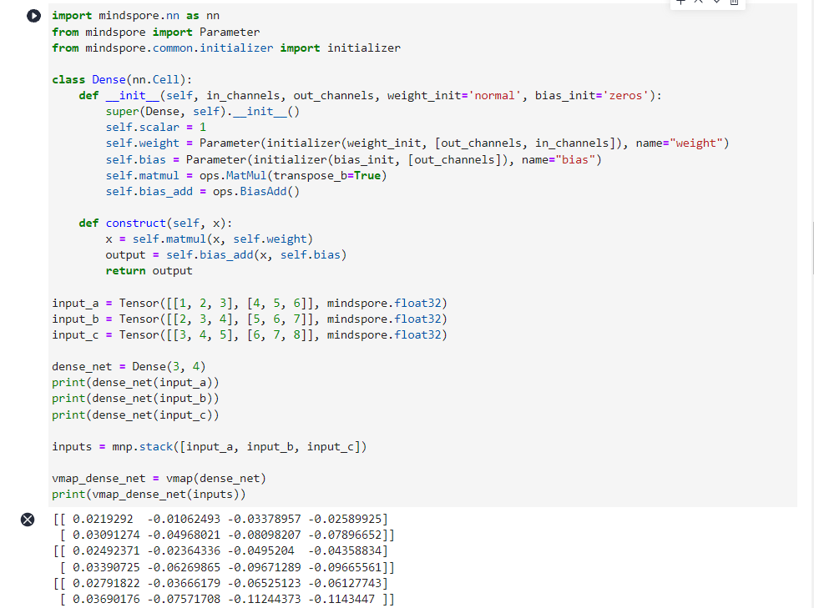Screen dimensions: 814x608
Task: Click the 'self.bias_add = ops.BiasAdd()' line
Action: (x=203, y=191)
